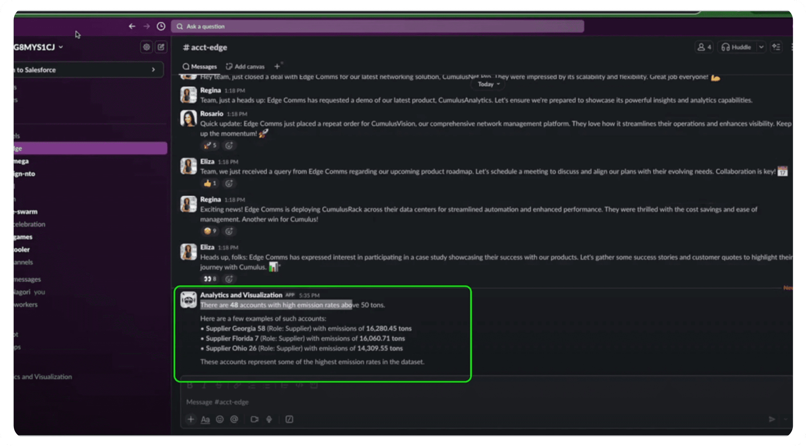806x446 pixels.
Task: Open the Today date dropdown
Action: point(488,84)
